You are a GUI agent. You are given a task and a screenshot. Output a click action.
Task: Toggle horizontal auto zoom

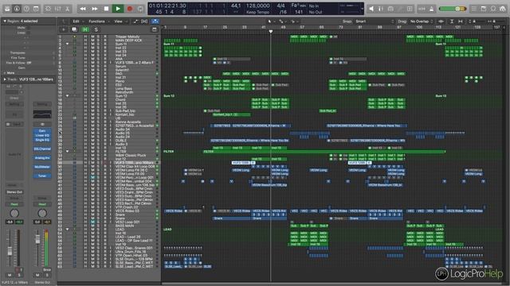point(461,21)
